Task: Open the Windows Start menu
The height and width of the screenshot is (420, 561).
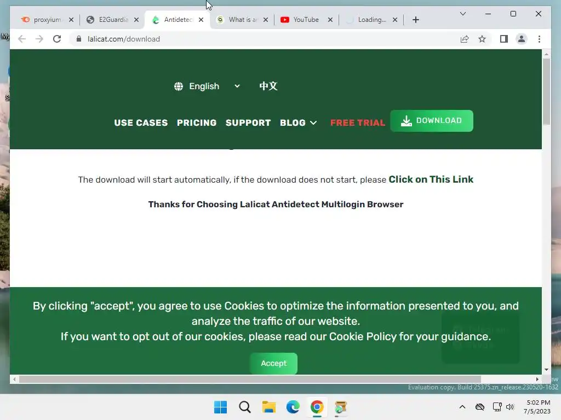Action: pyautogui.click(x=220, y=407)
